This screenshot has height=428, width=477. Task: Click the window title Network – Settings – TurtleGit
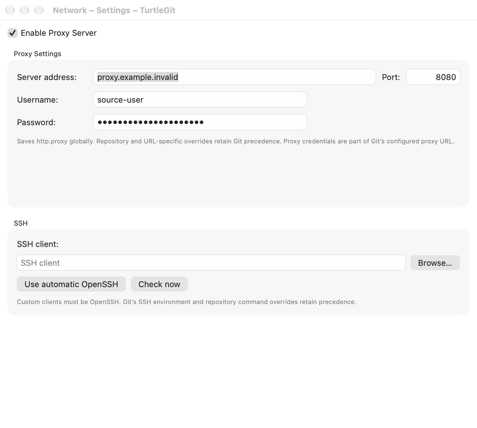(x=114, y=10)
